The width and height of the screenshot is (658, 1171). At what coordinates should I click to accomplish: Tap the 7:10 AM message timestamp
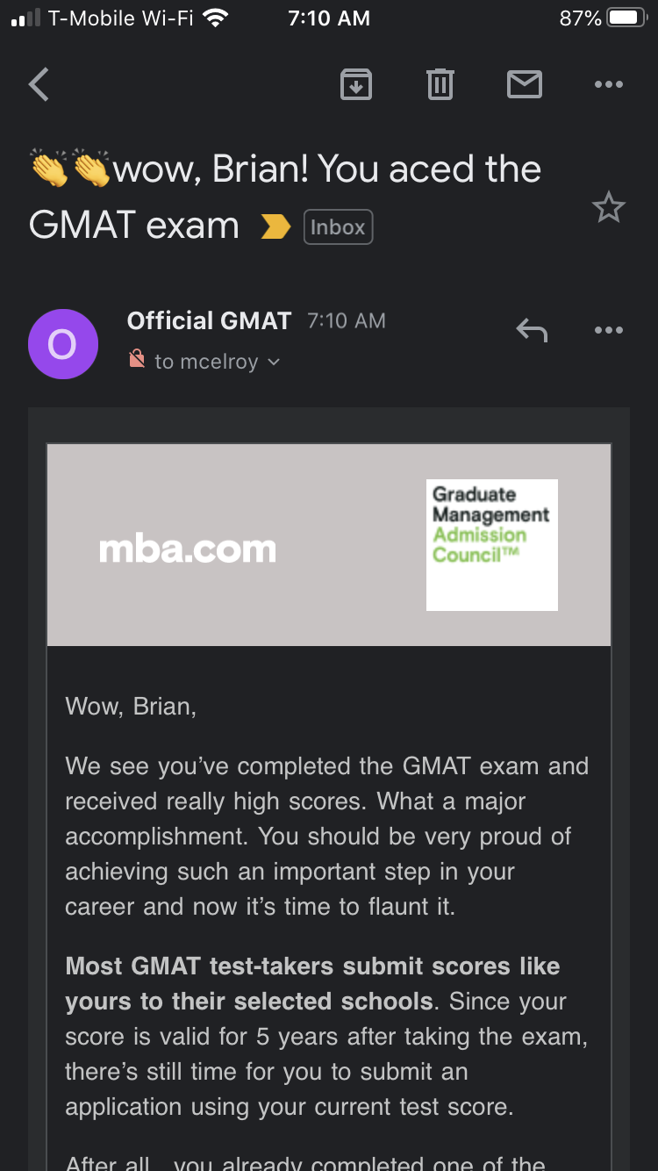[347, 321]
